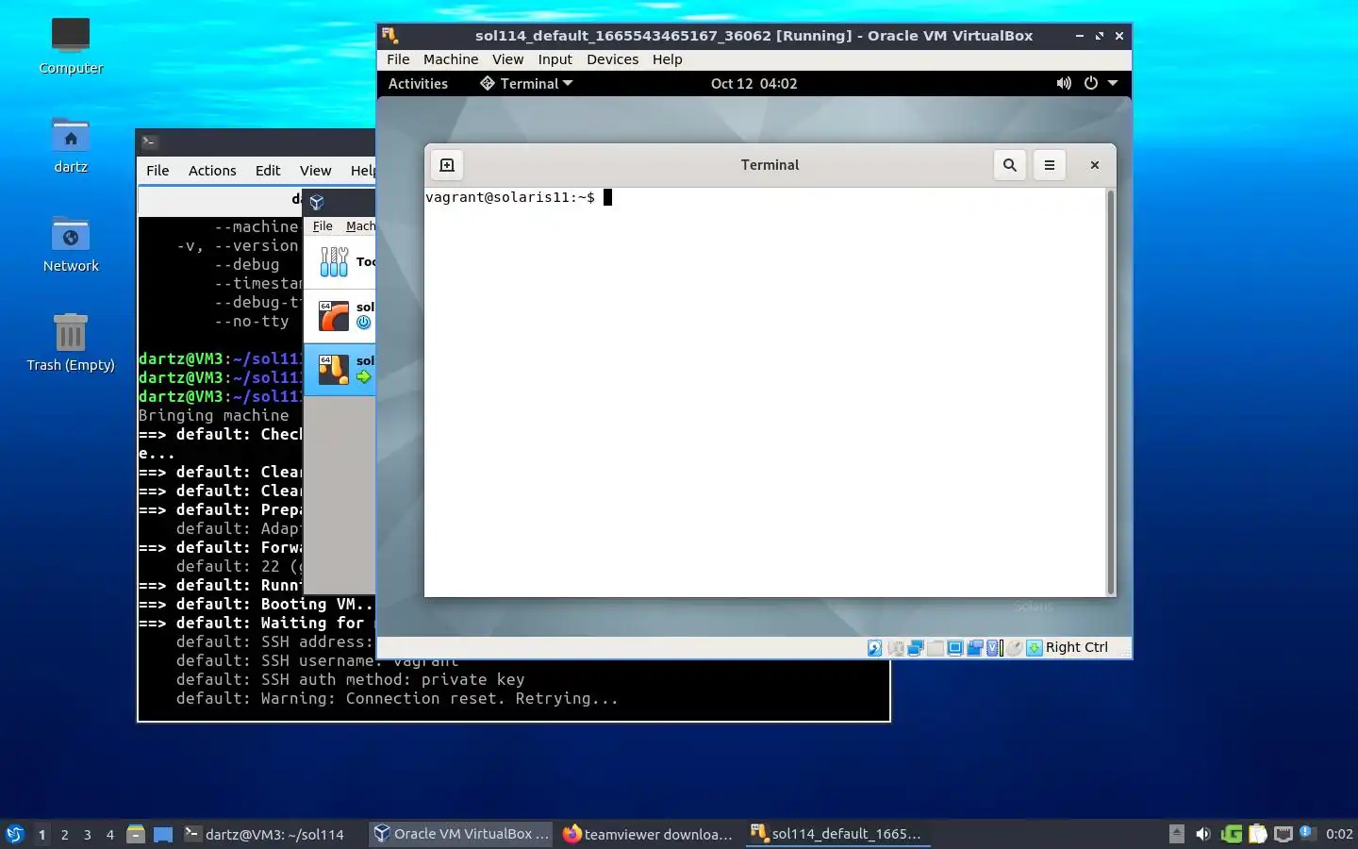Switch to workspace 3 in the taskbar
The height and width of the screenshot is (849, 1358).
coord(88,835)
